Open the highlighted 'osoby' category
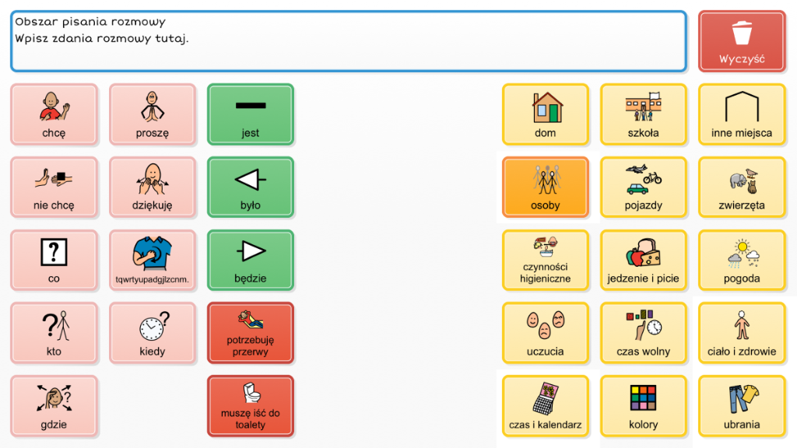 [x=545, y=187]
